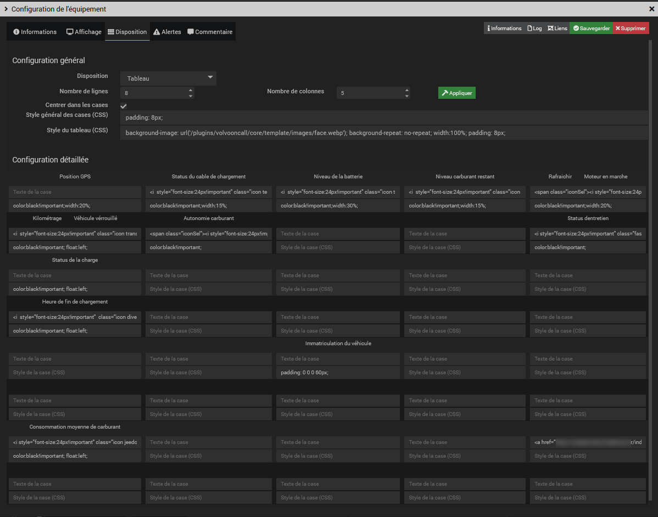Image resolution: width=658 pixels, height=517 pixels.
Task: Edit the Style du tableau CSS field
Action: tap(384, 133)
